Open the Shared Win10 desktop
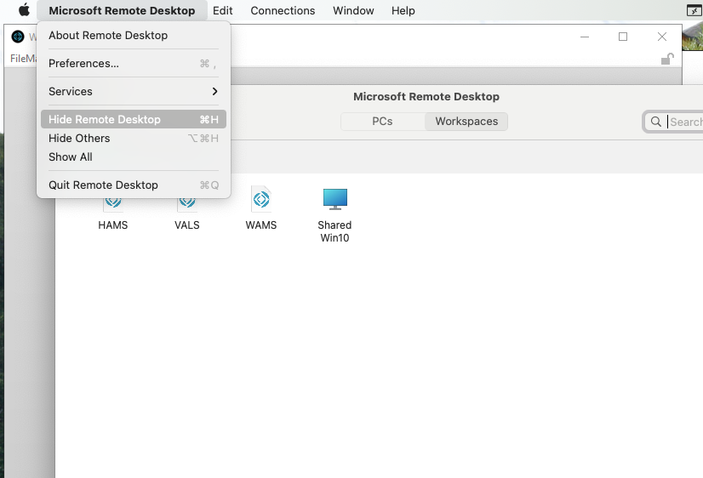This screenshot has height=478, width=703. (x=335, y=214)
